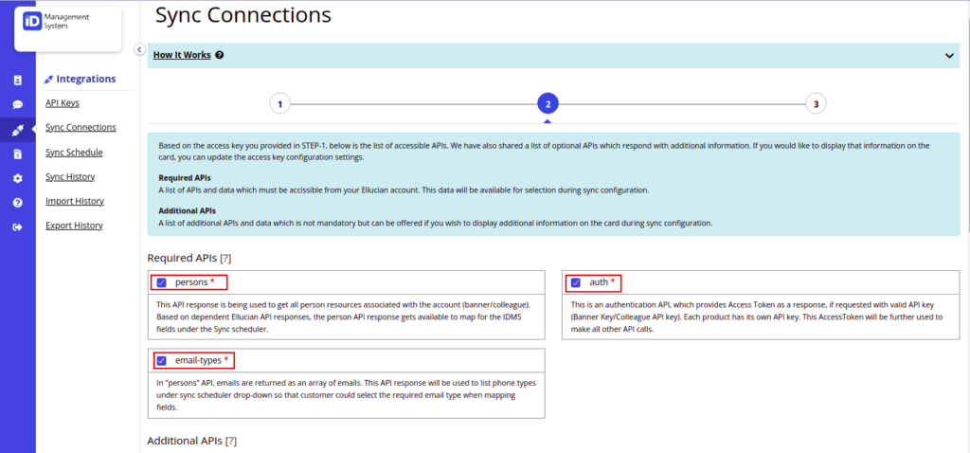
Task: Click the Required APIs [?] help hint
Action: click(x=225, y=258)
